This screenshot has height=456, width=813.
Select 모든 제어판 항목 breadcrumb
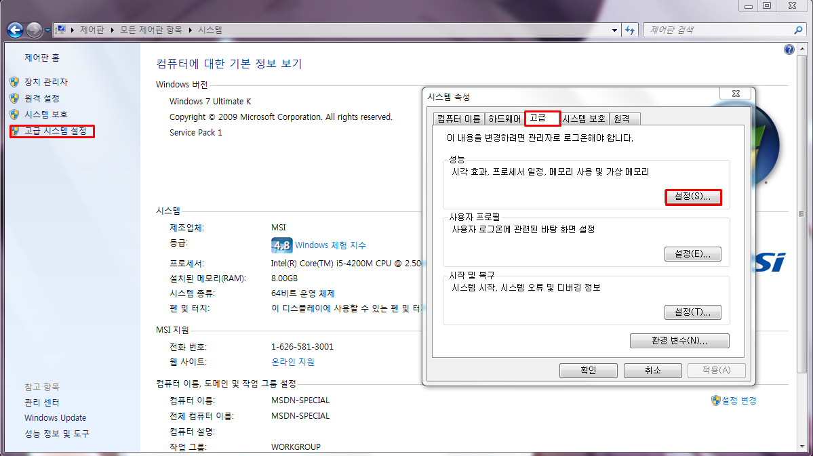[151, 30]
